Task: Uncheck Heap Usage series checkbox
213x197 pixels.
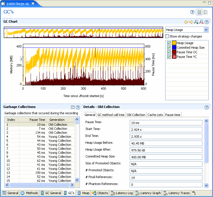Action: click(169, 43)
